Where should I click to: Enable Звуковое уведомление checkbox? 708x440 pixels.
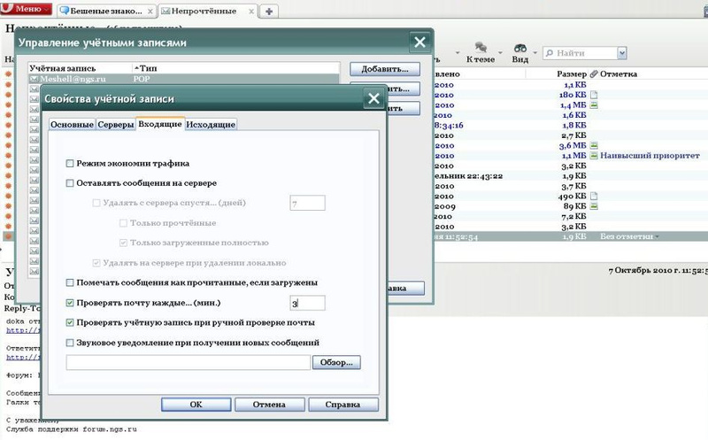tap(70, 343)
